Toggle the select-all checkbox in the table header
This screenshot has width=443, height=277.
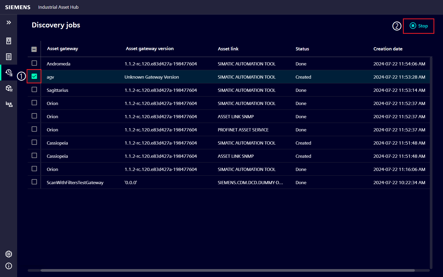(x=34, y=49)
